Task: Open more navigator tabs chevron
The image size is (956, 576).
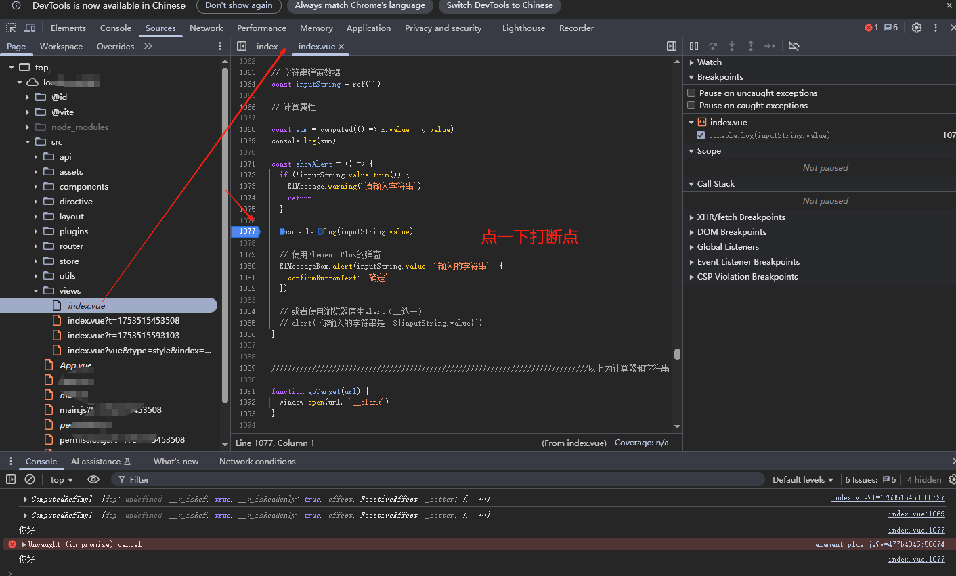Action: pos(148,46)
